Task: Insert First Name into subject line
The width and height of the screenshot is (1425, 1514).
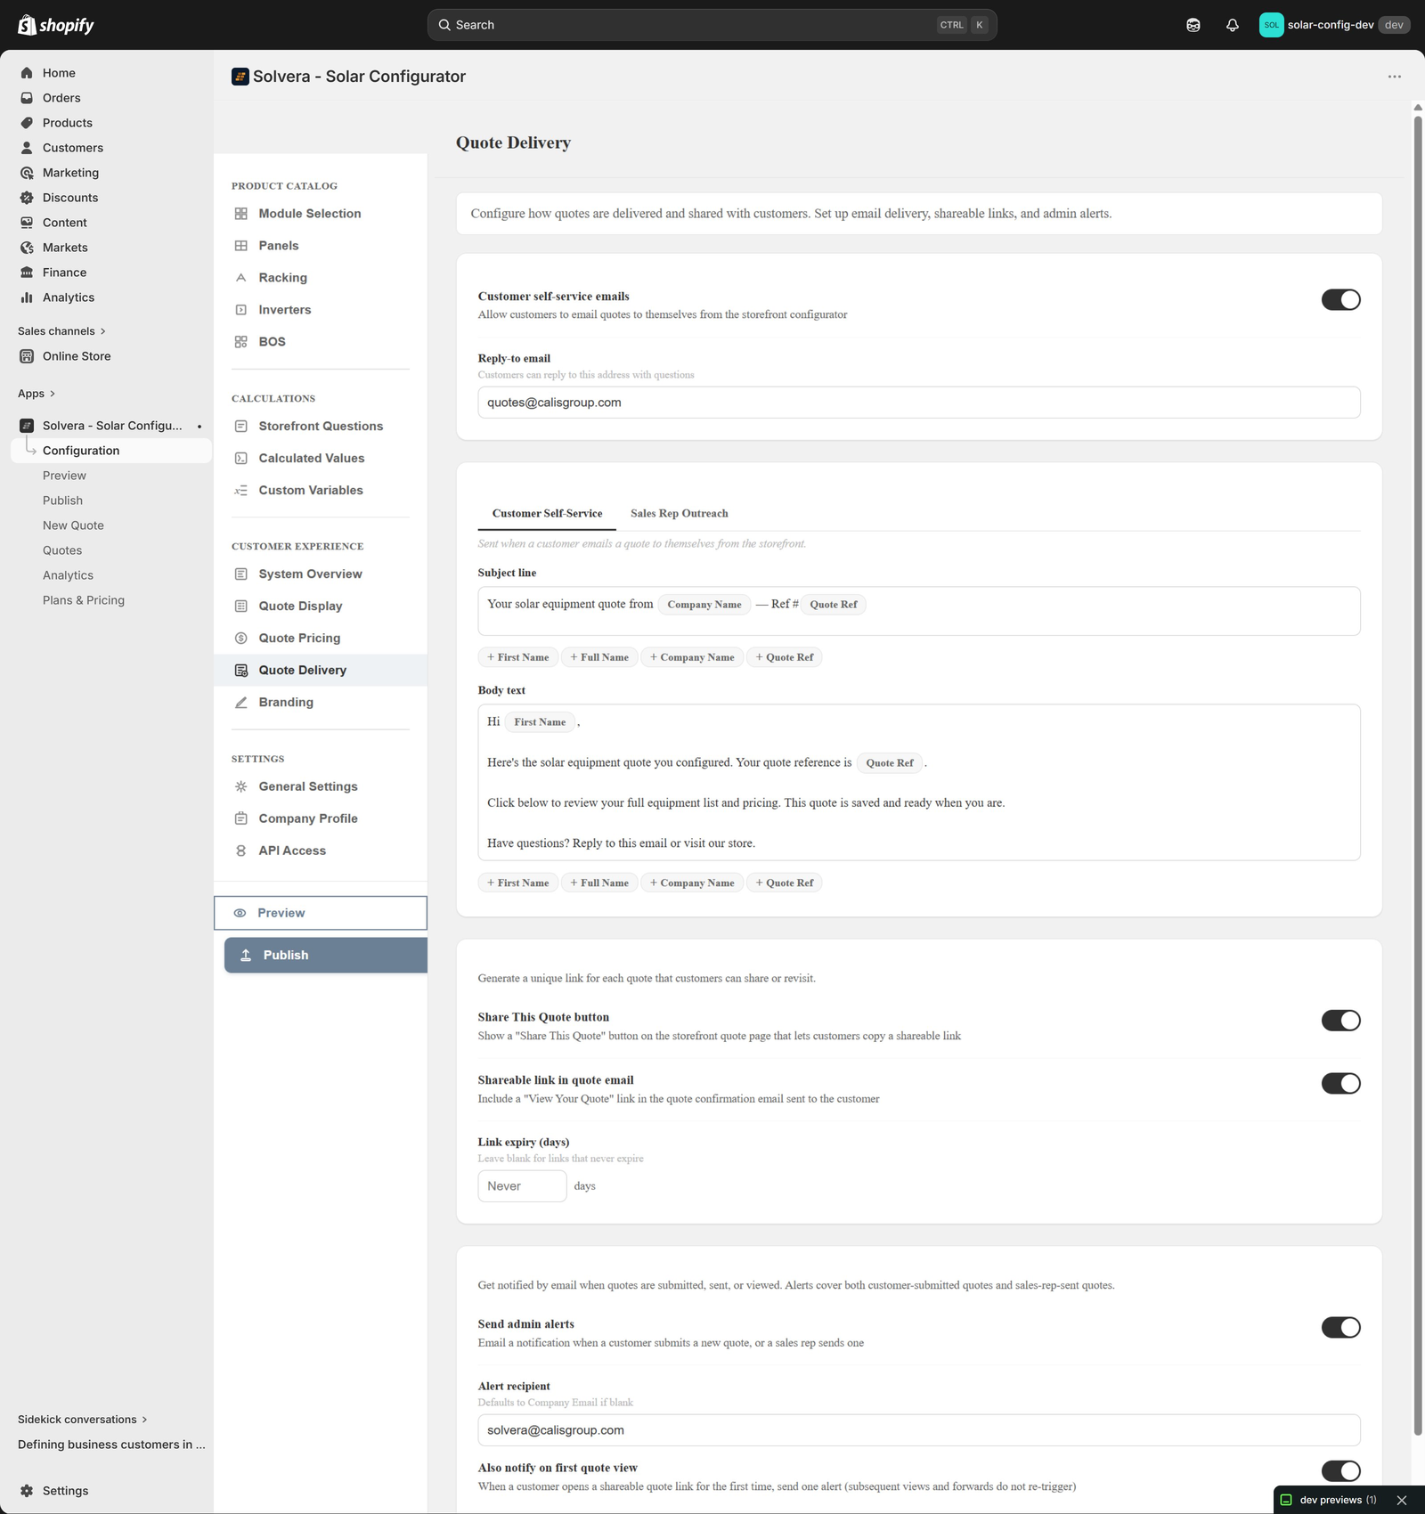Action: tap(518, 657)
